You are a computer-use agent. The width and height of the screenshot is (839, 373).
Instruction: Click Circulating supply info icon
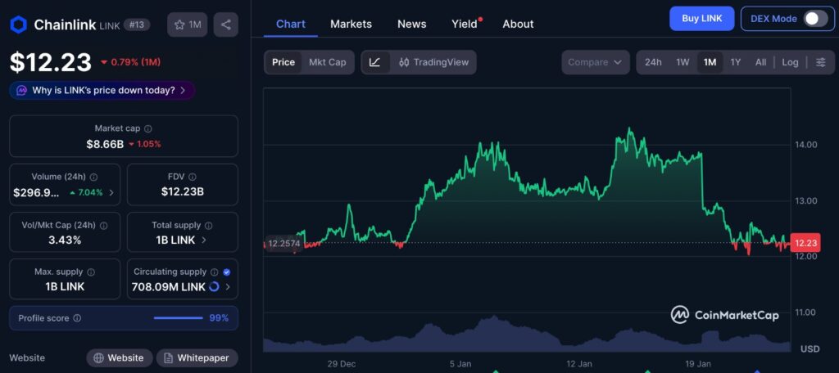(x=214, y=272)
